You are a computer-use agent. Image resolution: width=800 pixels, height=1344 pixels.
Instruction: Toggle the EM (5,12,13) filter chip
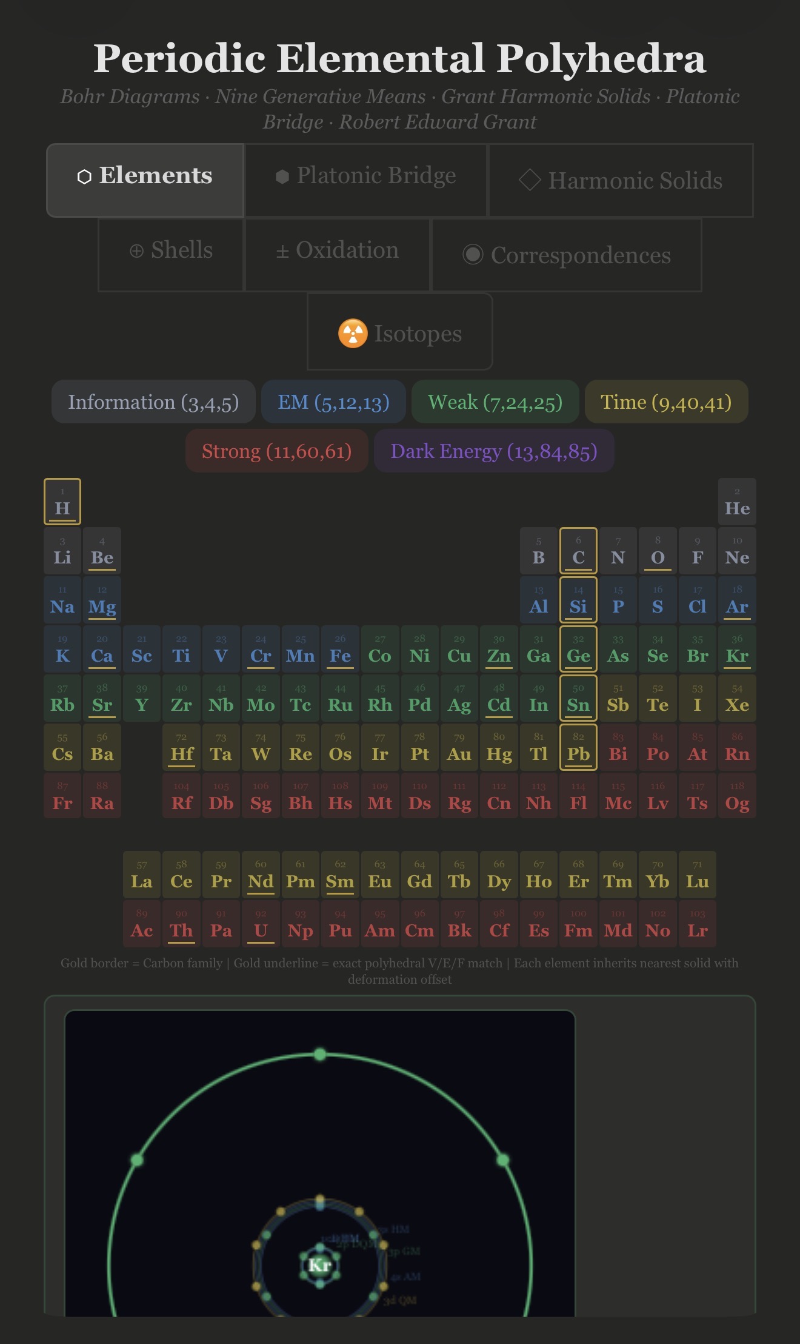333,402
